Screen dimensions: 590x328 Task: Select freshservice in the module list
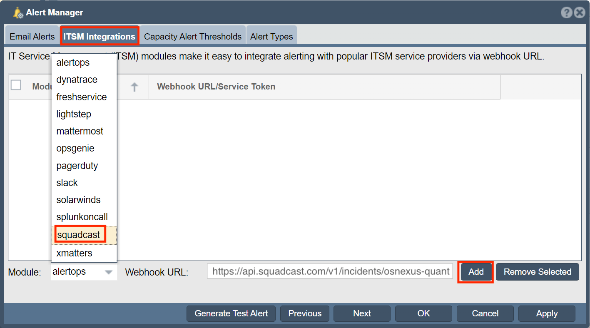[x=84, y=97]
